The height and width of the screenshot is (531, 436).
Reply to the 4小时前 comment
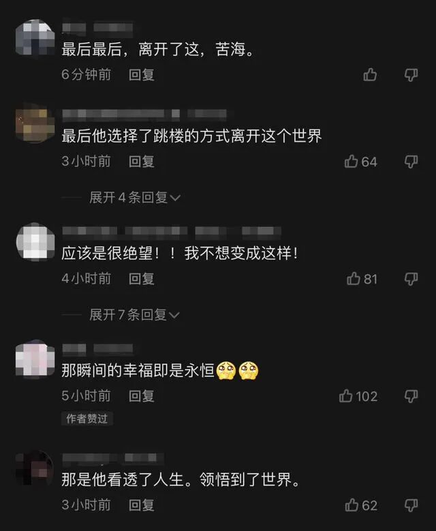142,279
